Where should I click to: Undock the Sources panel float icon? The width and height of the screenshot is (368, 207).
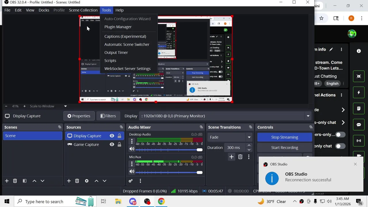[121, 127]
